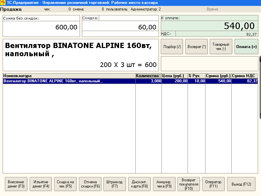261x196 pixels.
Task: Click Выход (F12) to exit
Action: [241, 184]
